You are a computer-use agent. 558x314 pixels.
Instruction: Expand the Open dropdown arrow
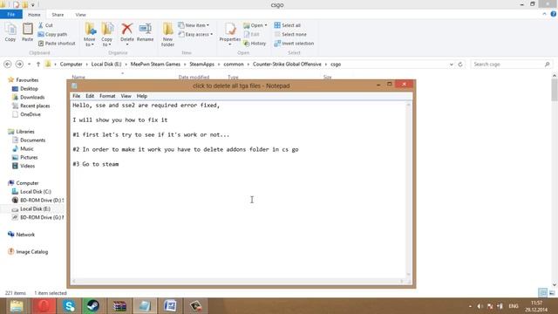[265, 25]
